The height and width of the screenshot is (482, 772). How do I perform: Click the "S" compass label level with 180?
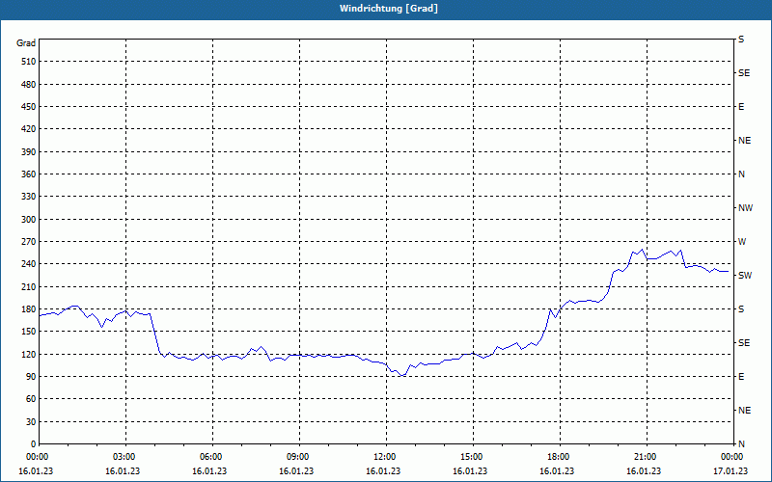click(x=741, y=309)
